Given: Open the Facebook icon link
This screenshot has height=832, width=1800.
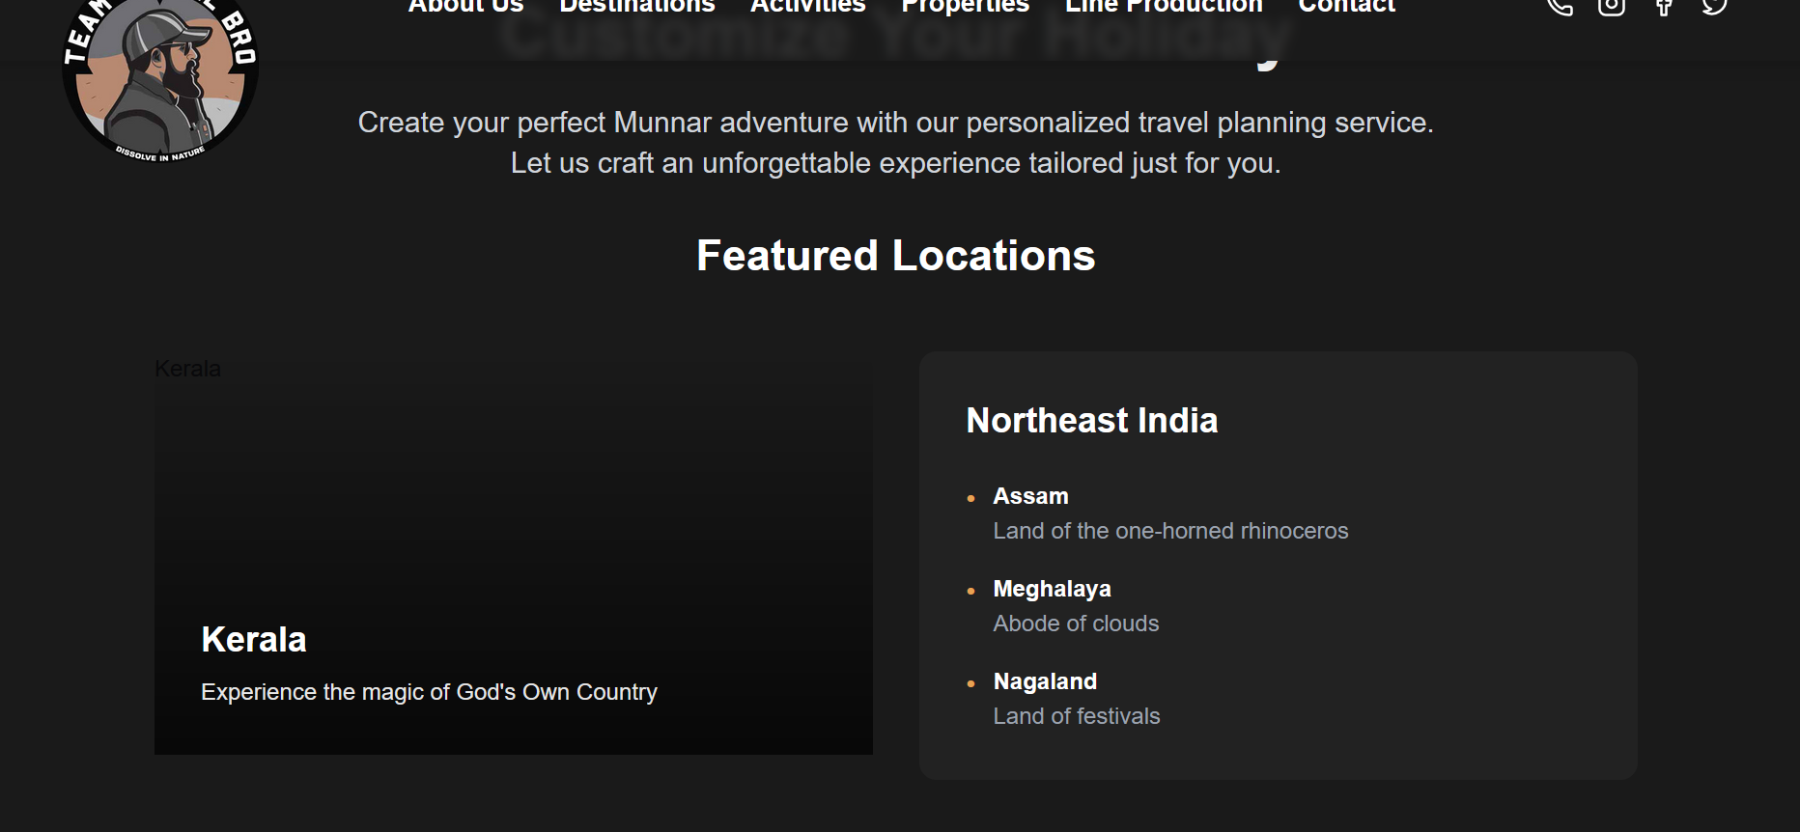Looking at the screenshot, I should pyautogui.click(x=1663, y=7).
